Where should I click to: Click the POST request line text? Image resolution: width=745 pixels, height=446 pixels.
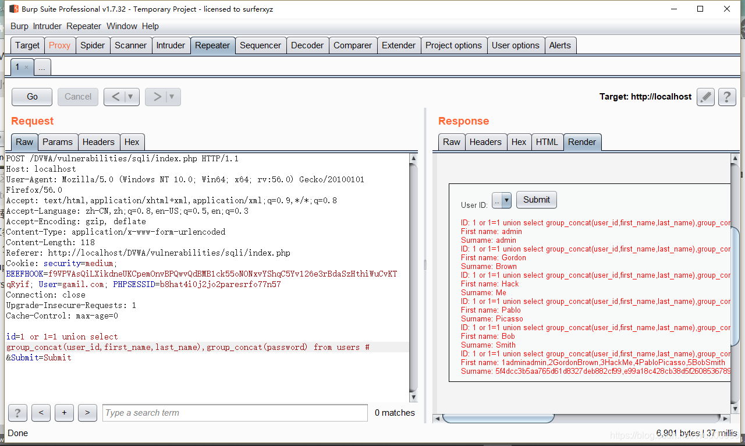coord(122,158)
